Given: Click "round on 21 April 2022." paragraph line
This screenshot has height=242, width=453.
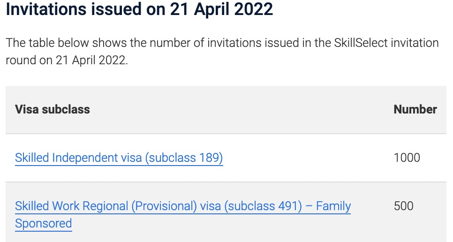Looking at the screenshot, I should tap(66, 61).
